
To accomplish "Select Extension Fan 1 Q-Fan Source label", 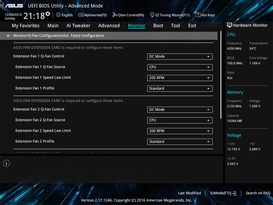I will 40,67.
